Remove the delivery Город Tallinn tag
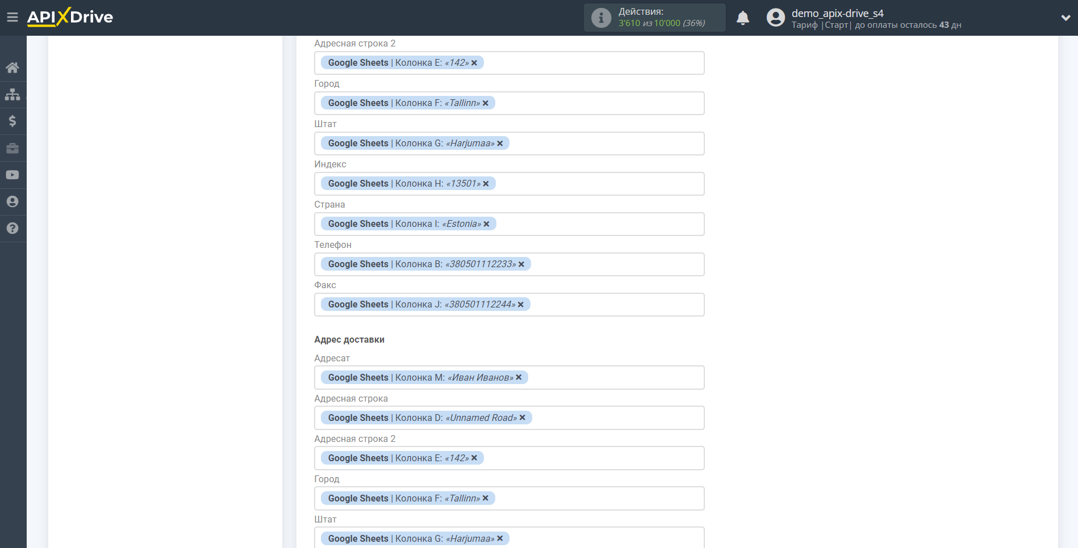 tap(486, 498)
